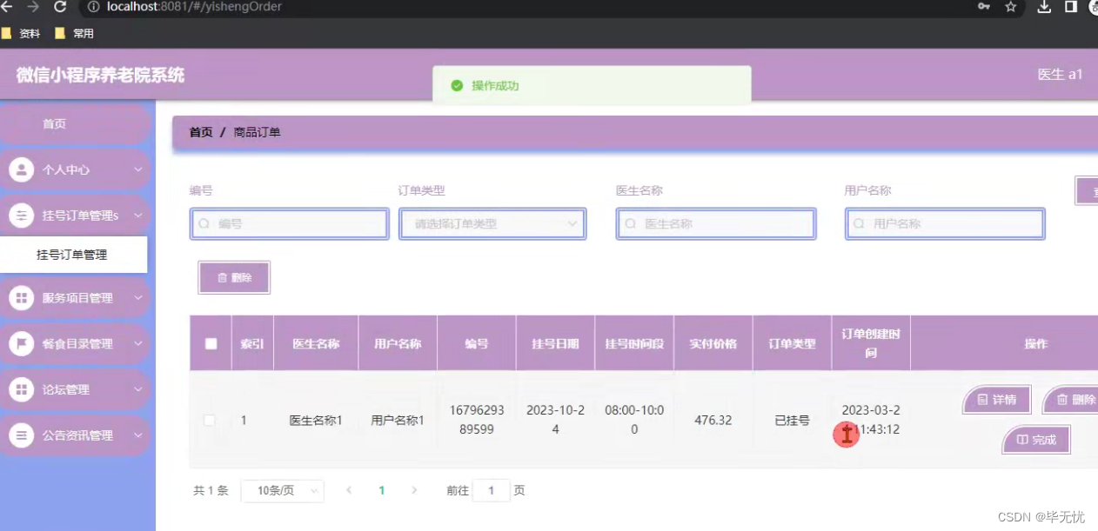Open the 订单类型 order type dropdown
1098x531 pixels.
click(492, 223)
